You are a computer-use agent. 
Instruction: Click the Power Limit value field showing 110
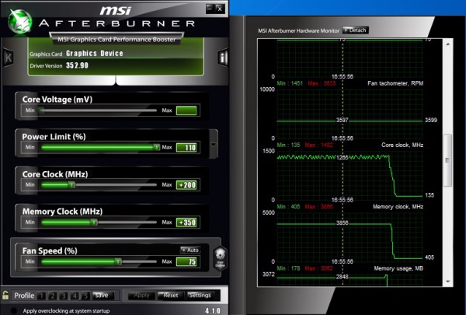click(x=186, y=147)
